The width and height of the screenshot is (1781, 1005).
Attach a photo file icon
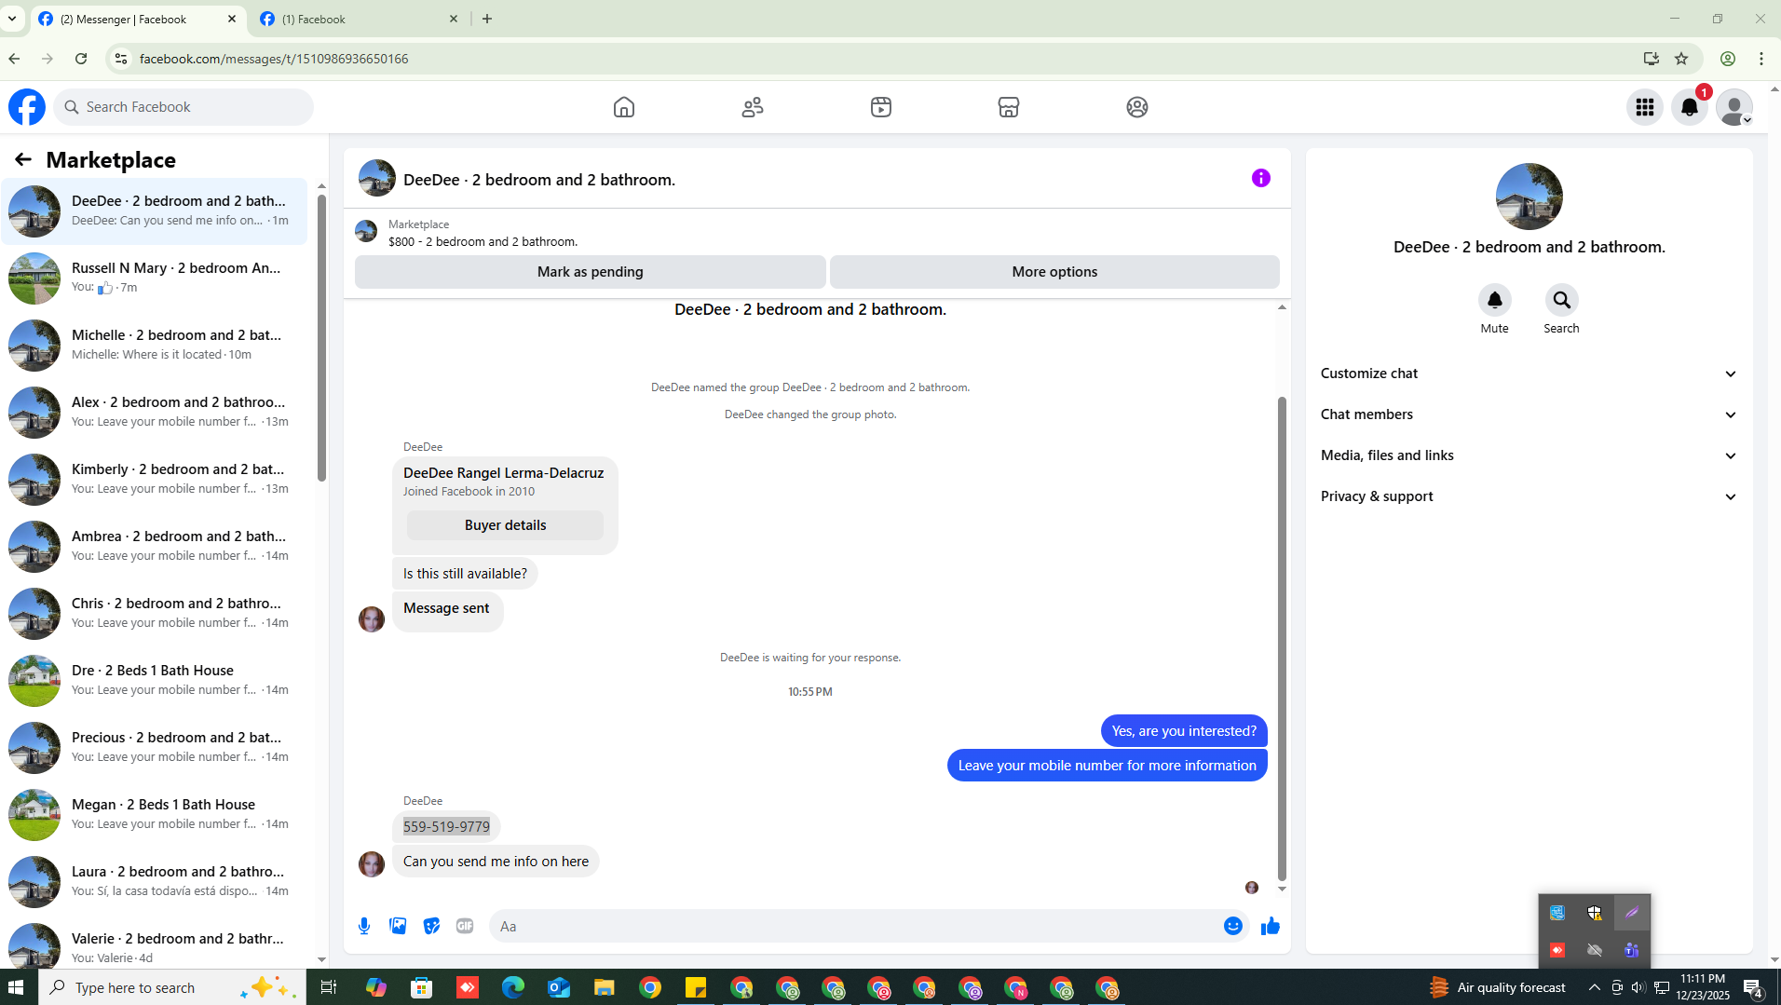398,926
